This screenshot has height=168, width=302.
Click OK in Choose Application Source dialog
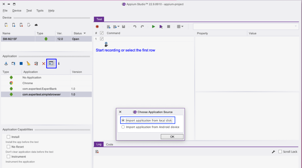[172, 137]
